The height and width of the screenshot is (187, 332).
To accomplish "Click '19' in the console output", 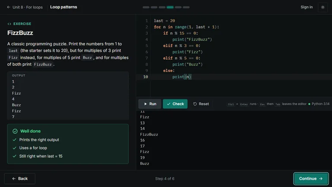I will 142,158.
